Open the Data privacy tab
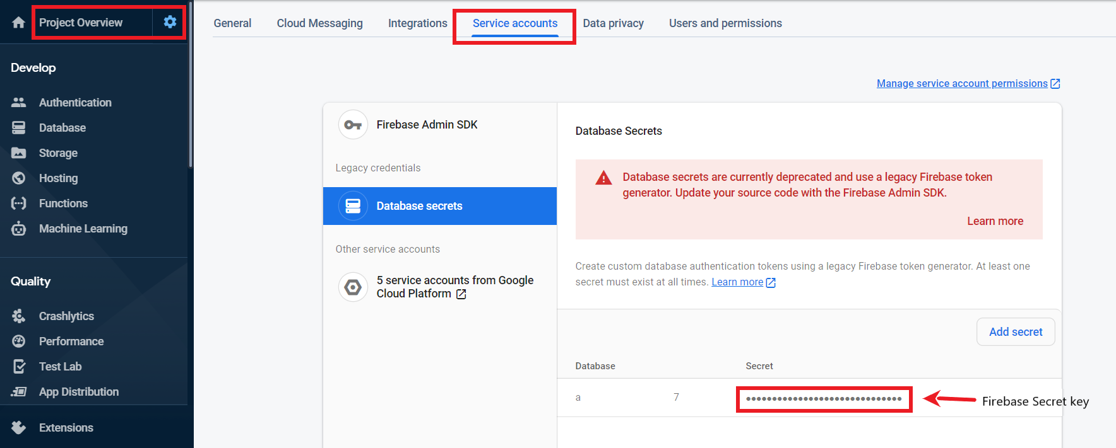This screenshot has width=1116, height=448. tap(613, 23)
